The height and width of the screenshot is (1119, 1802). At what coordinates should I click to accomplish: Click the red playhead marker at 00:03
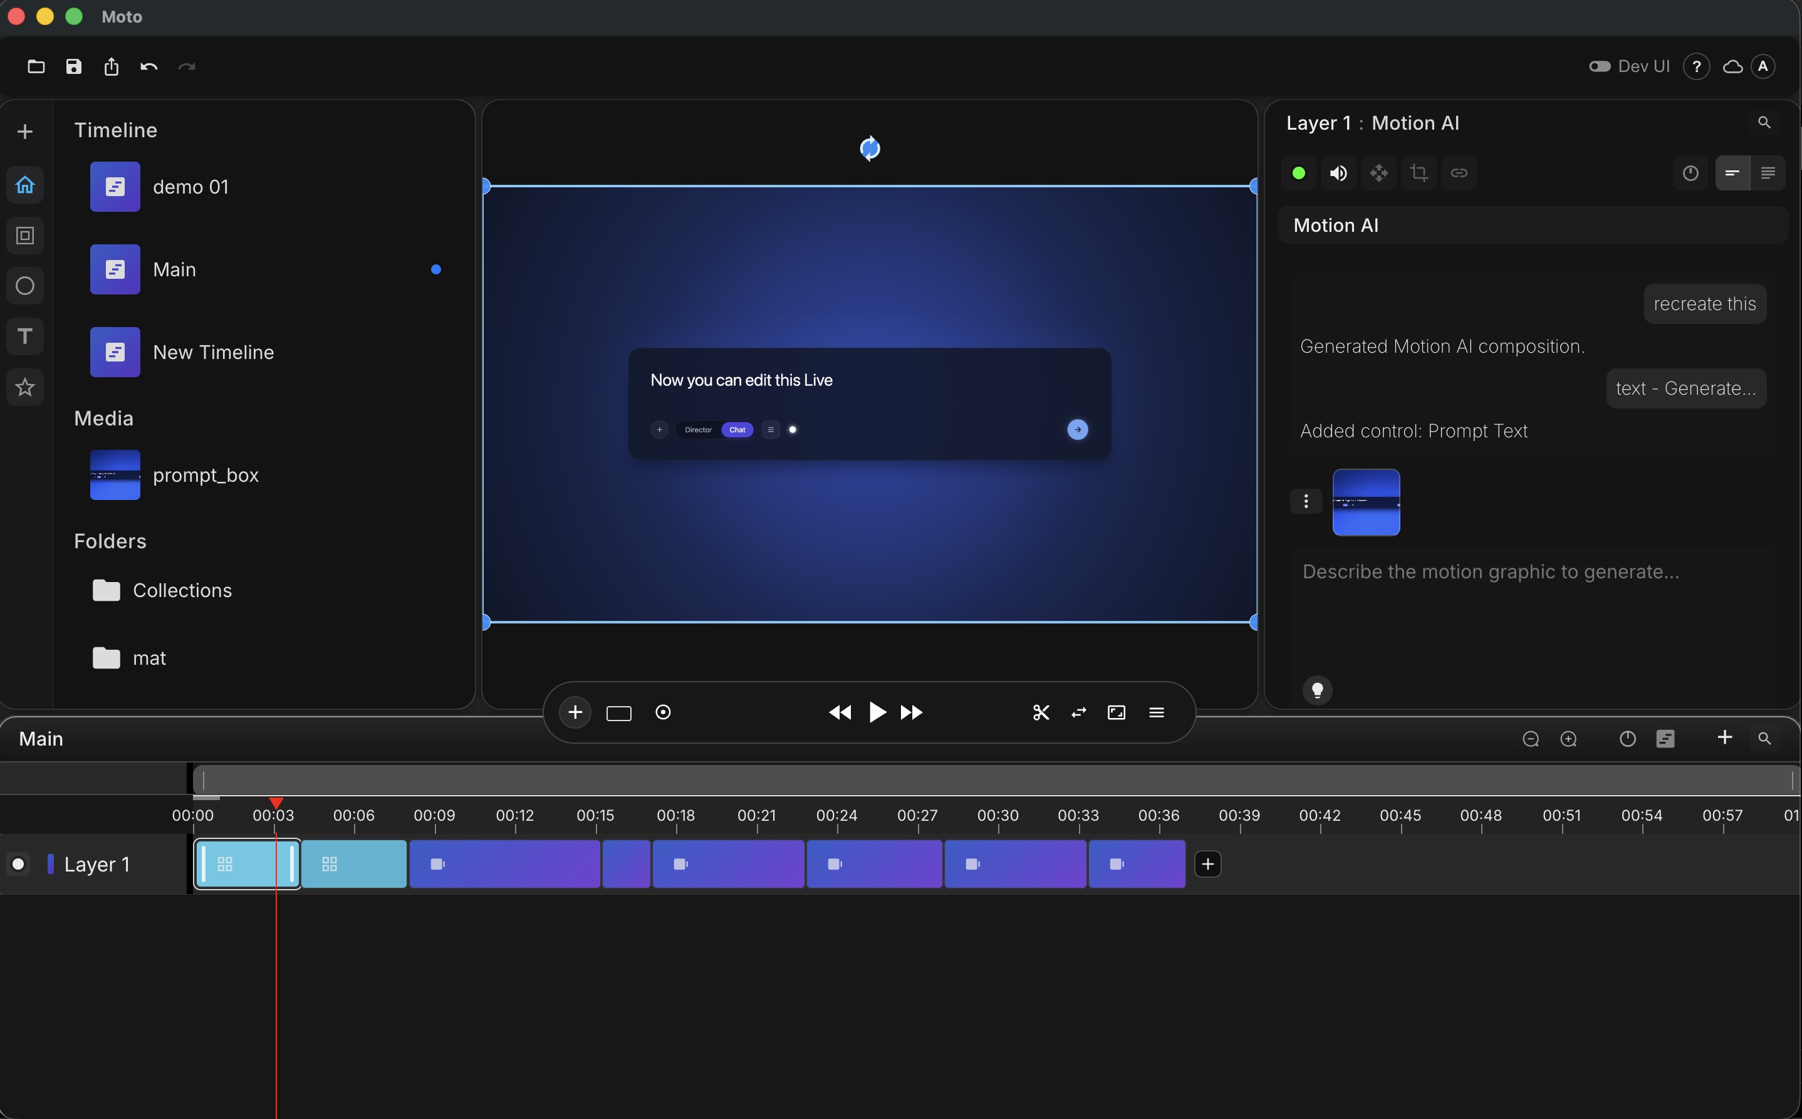(x=276, y=803)
